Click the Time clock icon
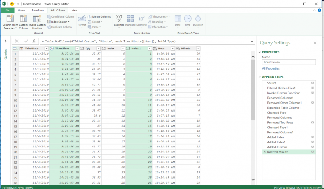This screenshot has width=324, height=189. tap(188, 19)
